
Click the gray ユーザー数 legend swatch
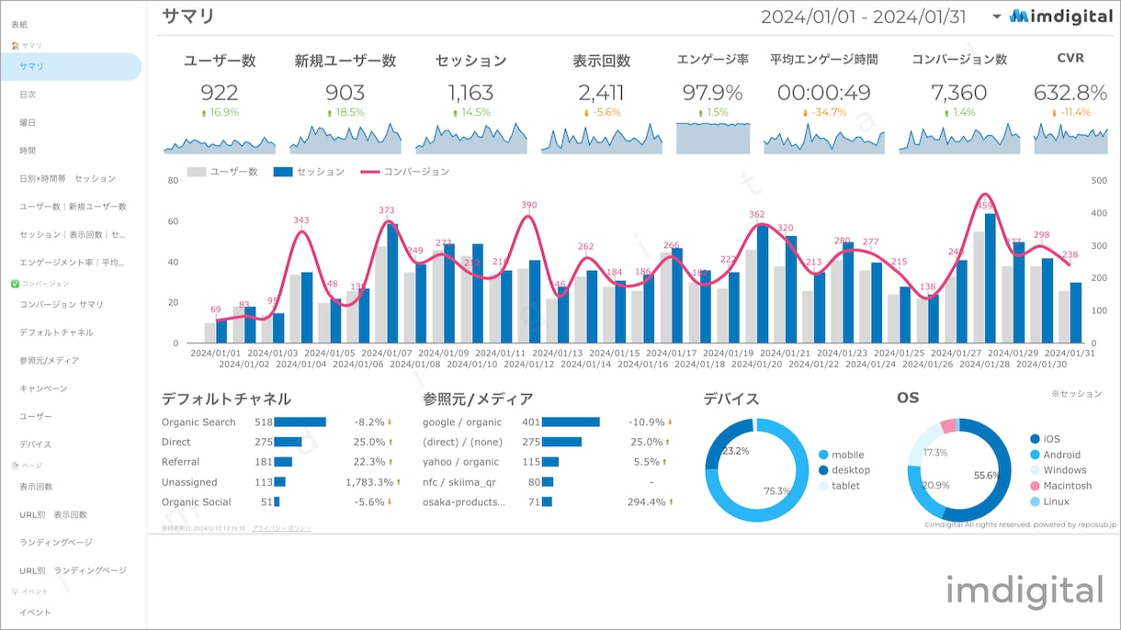[196, 172]
